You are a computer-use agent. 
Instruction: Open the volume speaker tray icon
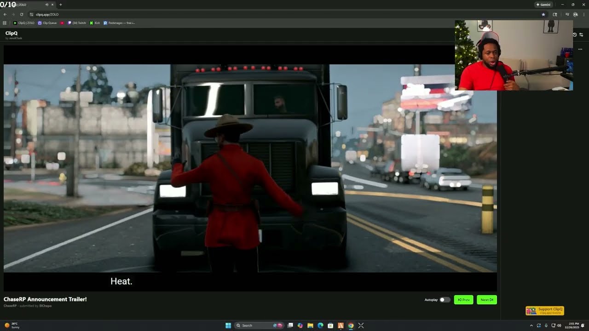(x=559, y=325)
